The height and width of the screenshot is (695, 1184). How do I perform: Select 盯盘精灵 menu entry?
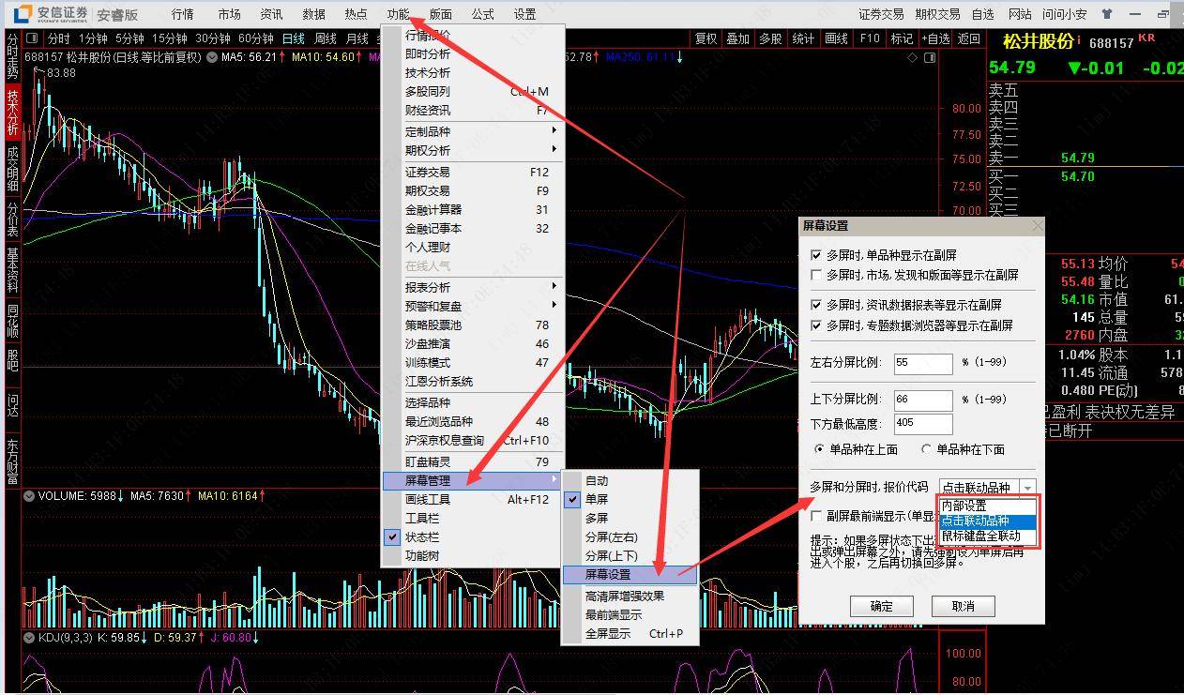pyautogui.click(x=472, y=461)
